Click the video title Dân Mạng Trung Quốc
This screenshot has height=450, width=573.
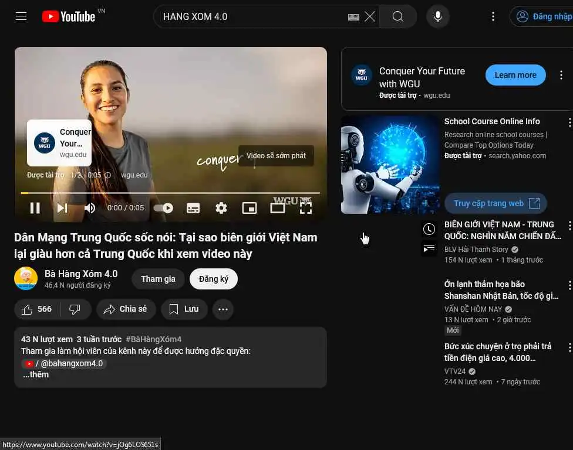[166, 246]
